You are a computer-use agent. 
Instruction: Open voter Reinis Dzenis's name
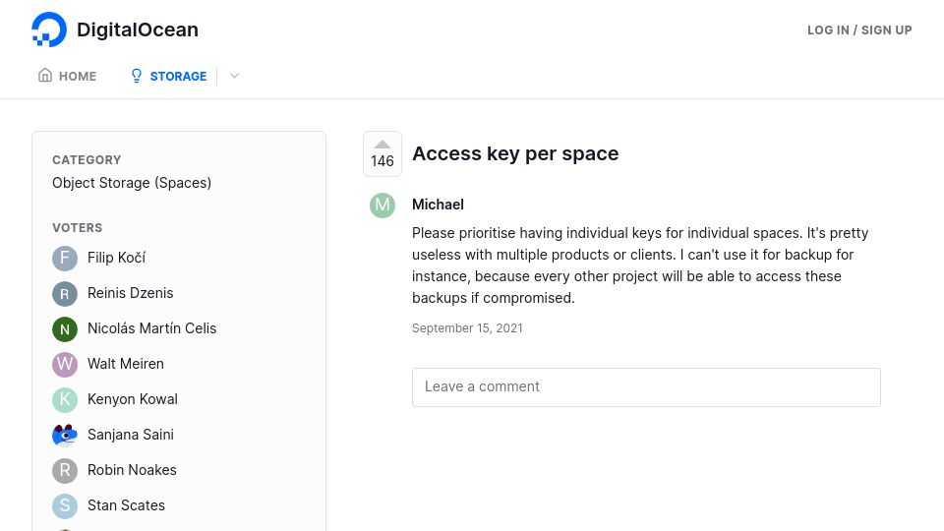[130, 293]
